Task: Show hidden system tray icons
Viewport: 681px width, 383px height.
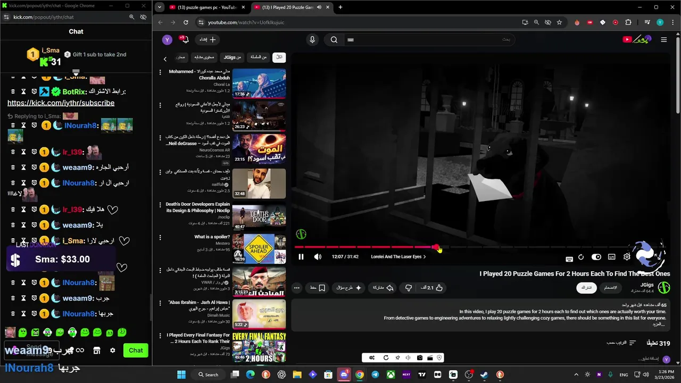Action: tap(575, 374)
